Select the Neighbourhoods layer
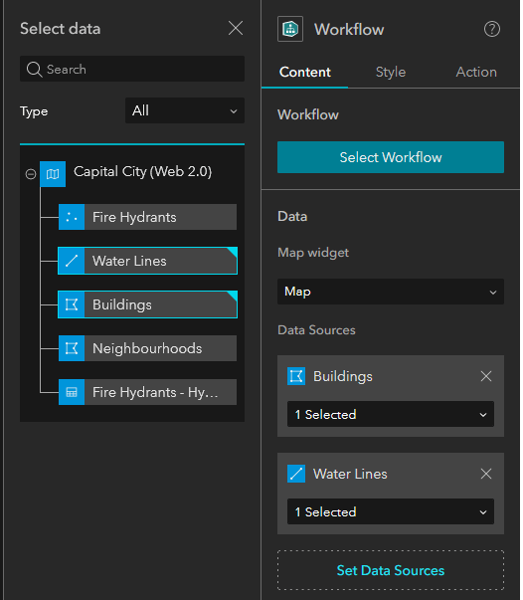Screen dimensions: 523x600 [147, 348]
